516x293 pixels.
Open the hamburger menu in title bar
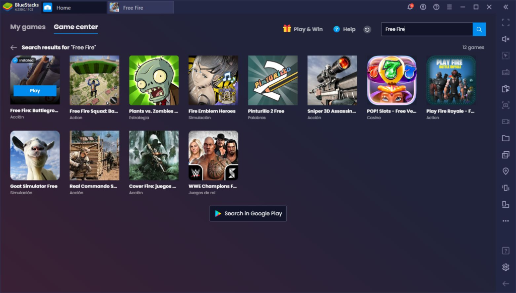[x=449, y=7]
